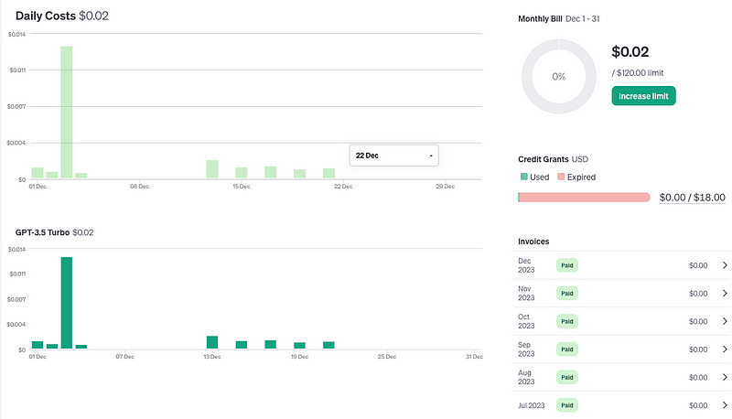732x419 pixels.
Task: Click the Monthly Bill heading
Action: (540, 18)
